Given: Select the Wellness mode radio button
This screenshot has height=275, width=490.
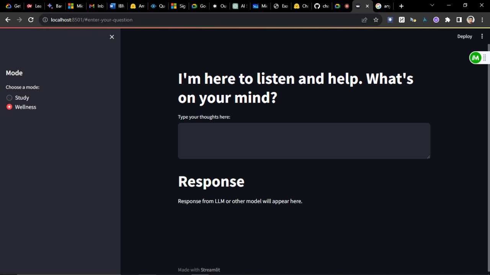Looking at the screenshot, I should tap(10, 107).
